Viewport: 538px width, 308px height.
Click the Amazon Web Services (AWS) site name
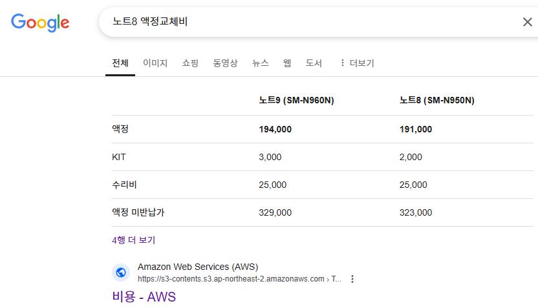198,267
